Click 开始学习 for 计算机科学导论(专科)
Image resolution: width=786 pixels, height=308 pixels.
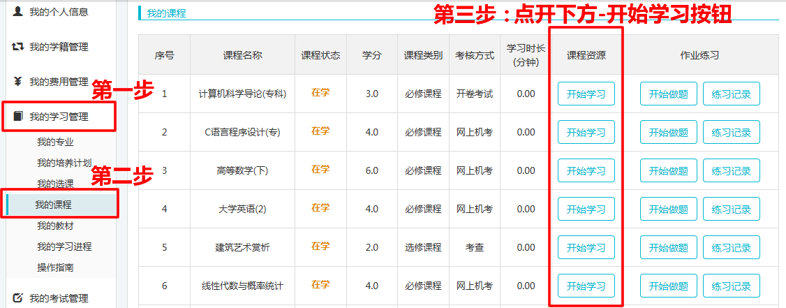586,94
